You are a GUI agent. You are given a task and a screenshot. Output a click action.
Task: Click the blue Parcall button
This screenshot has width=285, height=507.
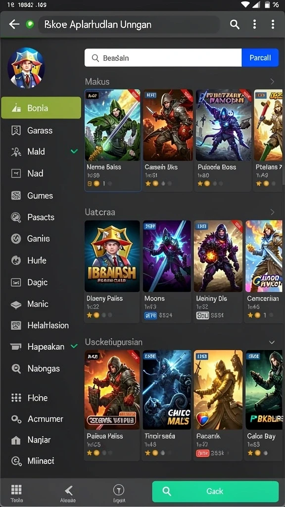(x=260, y=57)
